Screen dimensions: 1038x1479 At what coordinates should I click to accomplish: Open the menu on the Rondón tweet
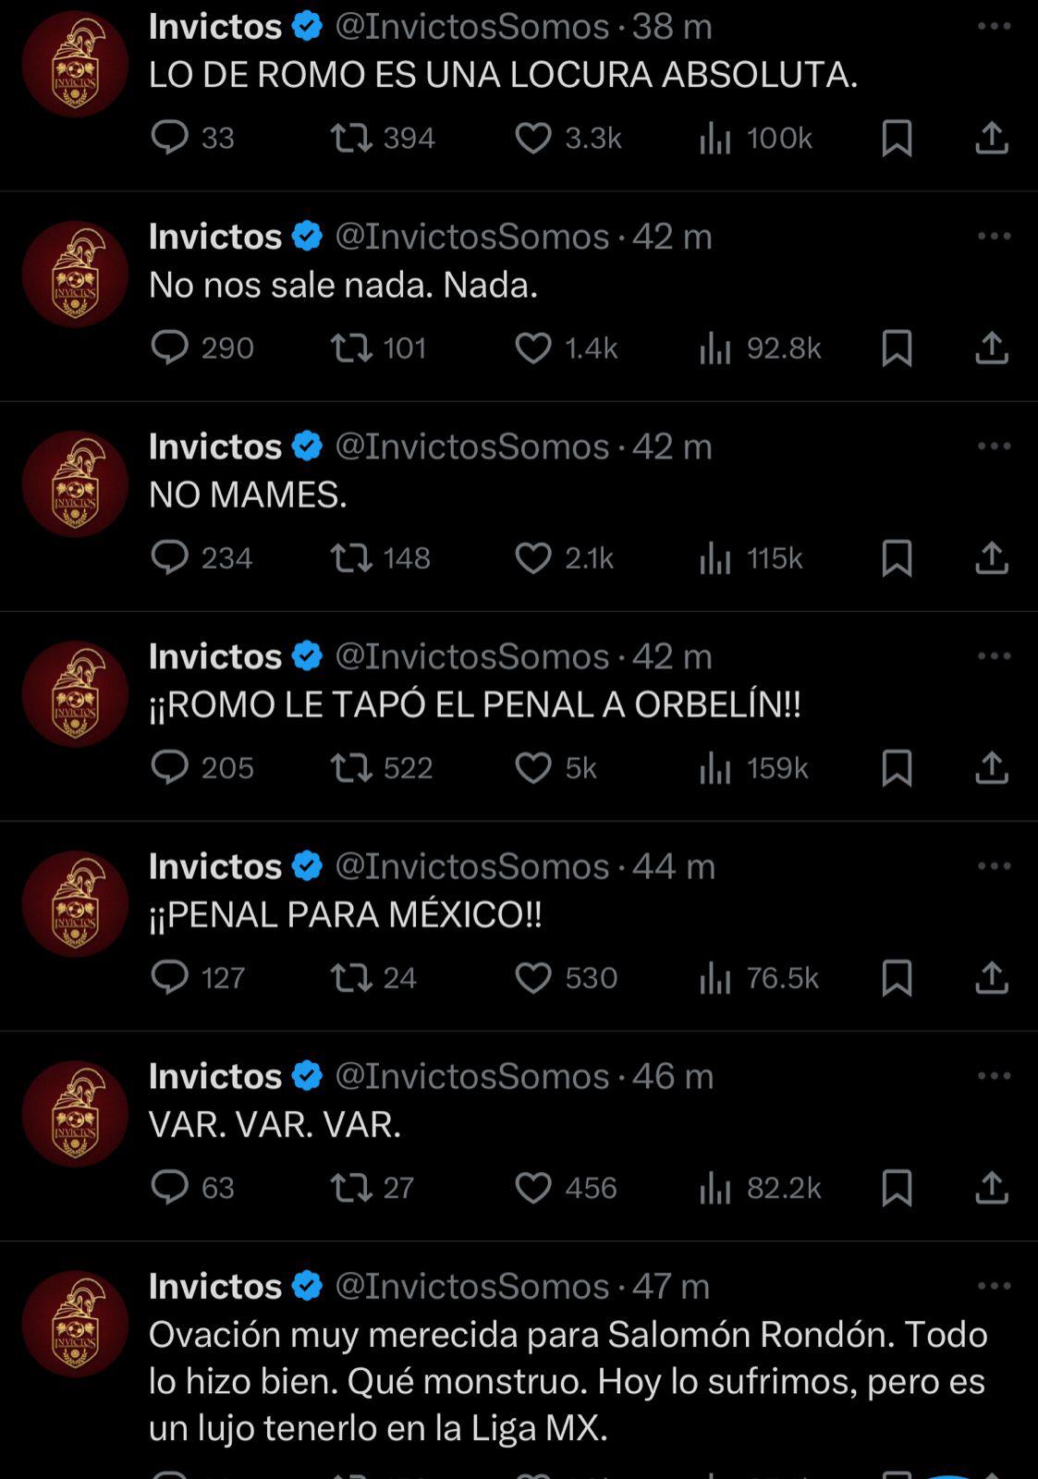click(994, 1285)
